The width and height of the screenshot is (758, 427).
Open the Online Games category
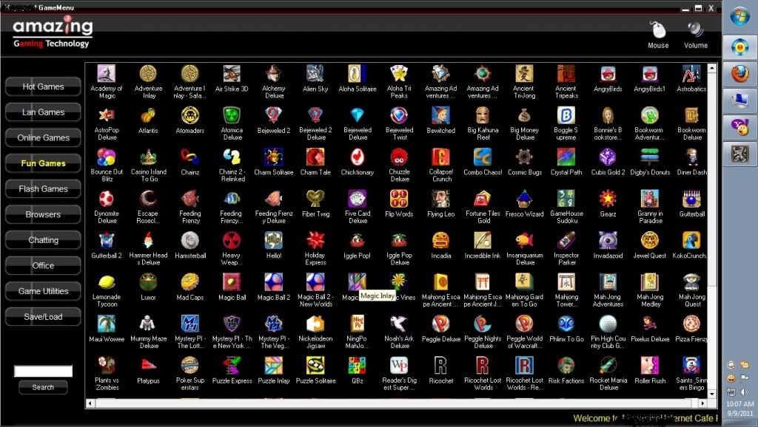43,138
